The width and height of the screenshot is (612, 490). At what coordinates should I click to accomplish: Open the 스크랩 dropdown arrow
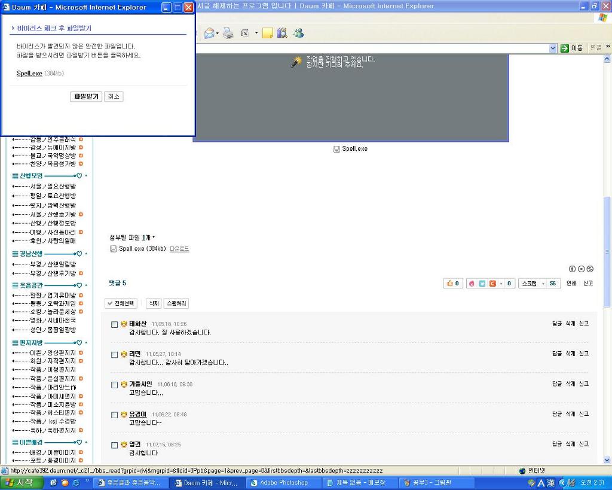coord(543,283)
